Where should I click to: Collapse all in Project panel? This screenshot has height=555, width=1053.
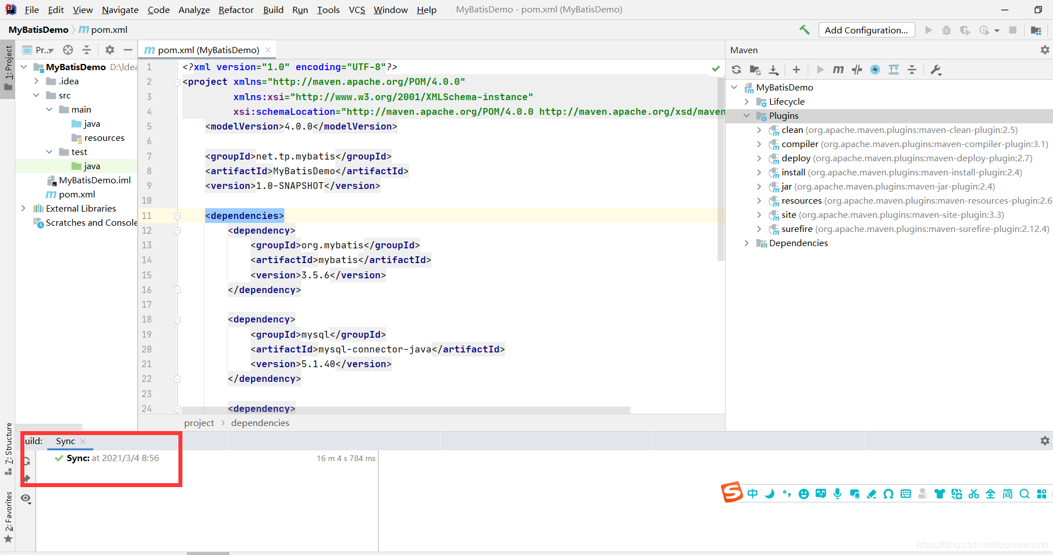(x=87, y=50)
